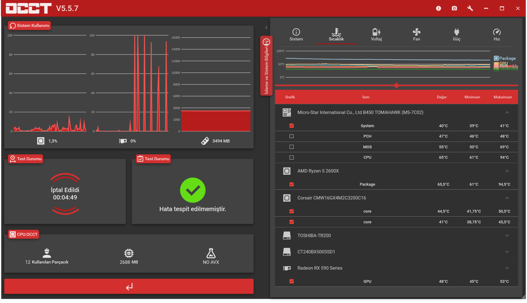Viewport: 527px width, 303px height.
Task: Uncheck the System temperature graph checkbox
Action: 292,126
